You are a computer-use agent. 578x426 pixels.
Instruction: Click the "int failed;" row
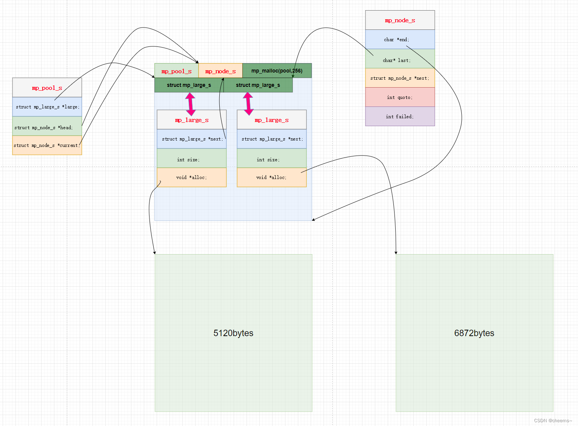tap(400, 116)
